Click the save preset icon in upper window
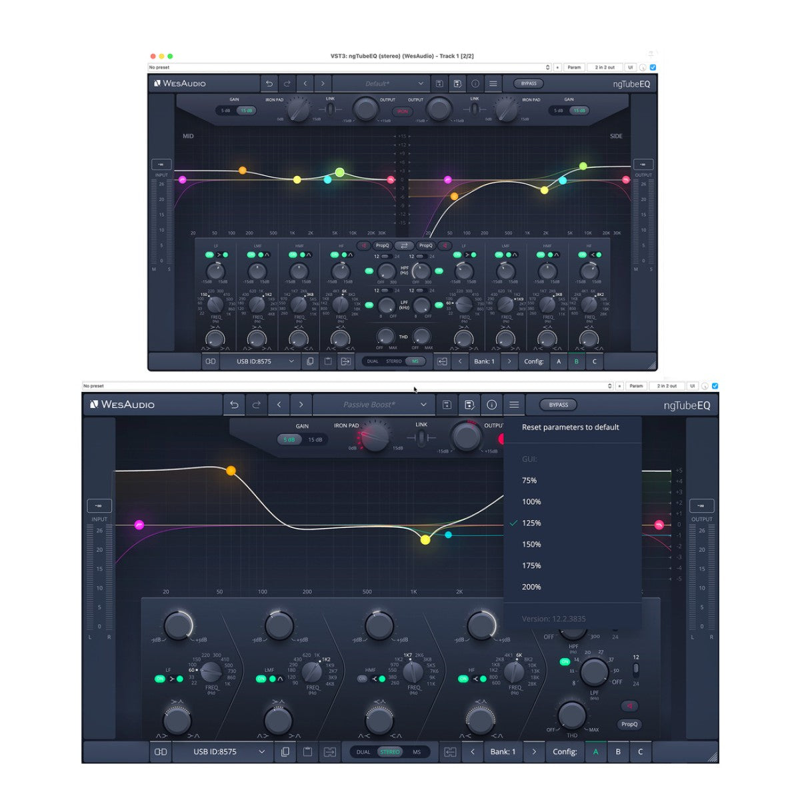The height and width of the screenshot is (800, 800). (x=439, y=83)
